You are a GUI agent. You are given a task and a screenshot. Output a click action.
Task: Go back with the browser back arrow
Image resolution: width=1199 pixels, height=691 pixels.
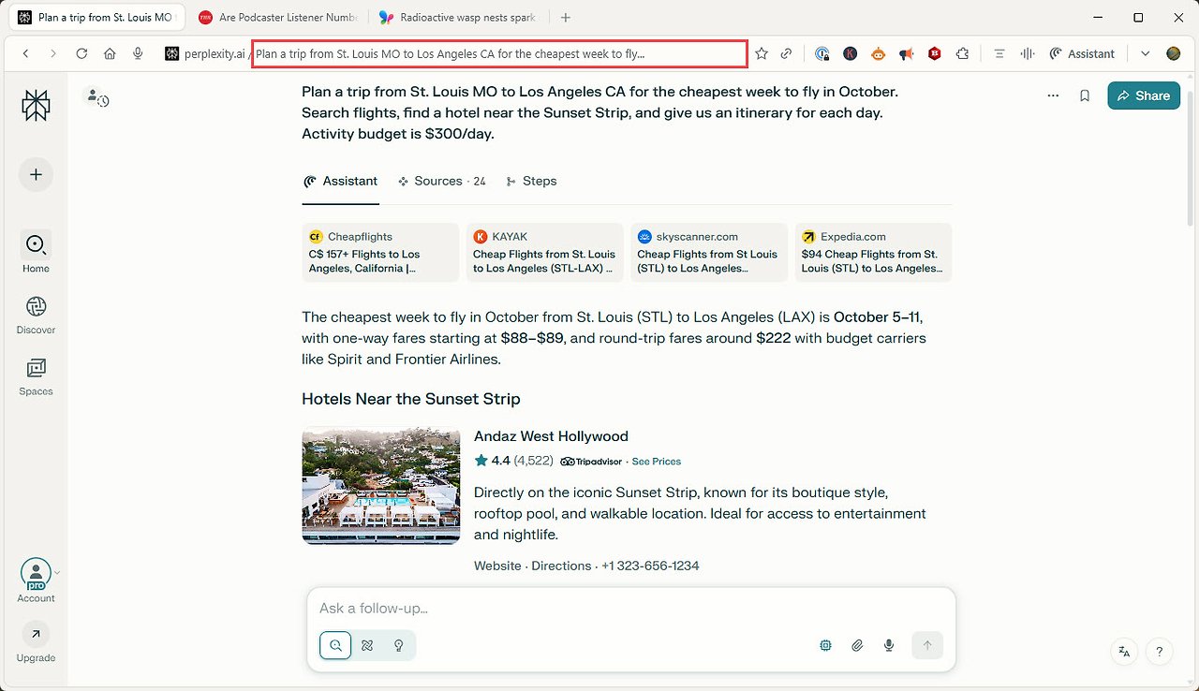25,54
